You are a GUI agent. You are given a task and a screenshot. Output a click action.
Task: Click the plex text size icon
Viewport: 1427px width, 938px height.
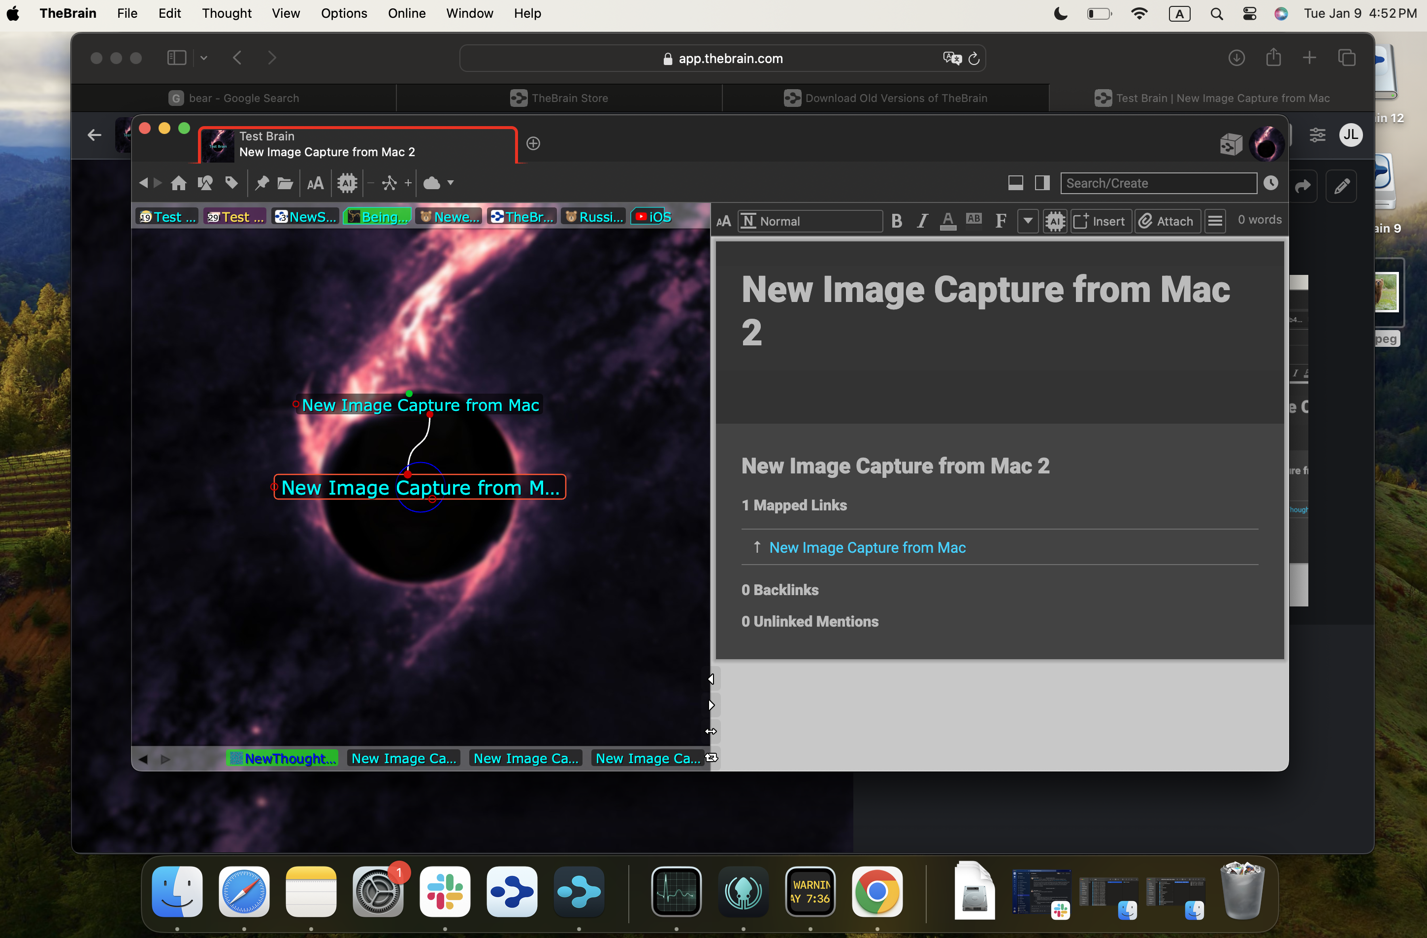[315, 183]
